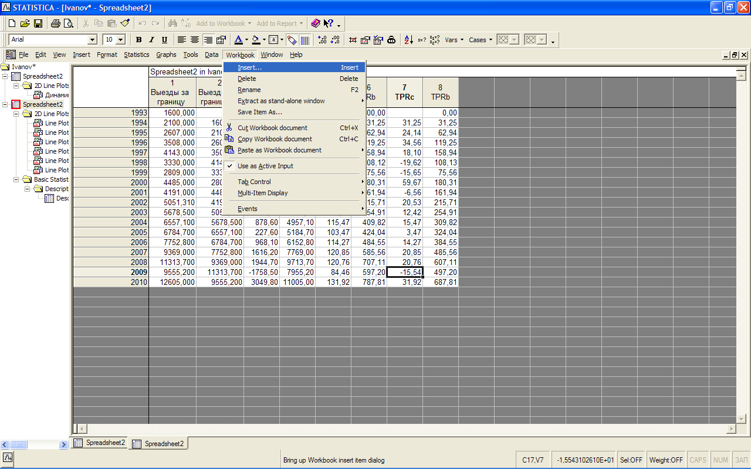Uncheck Use as Active Input
This screenshot has height=469, width=751.
[x=265, y=166]
